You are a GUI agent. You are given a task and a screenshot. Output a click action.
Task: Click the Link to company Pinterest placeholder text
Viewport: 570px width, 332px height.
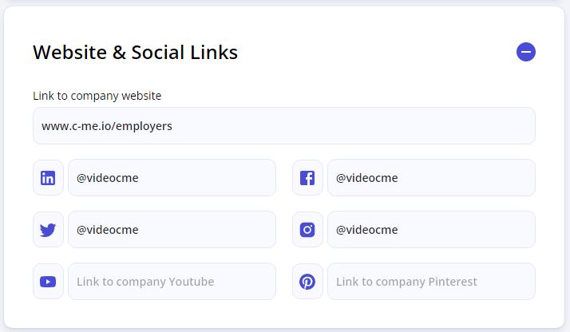(x=406, y=282)
